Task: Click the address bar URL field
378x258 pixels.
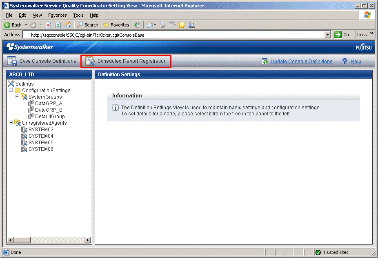Action: pyautogui.click(x=173, y=35)
